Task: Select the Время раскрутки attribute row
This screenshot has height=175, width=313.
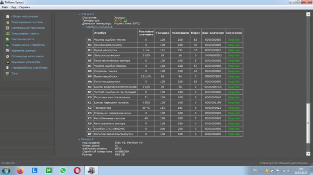Action: click(x=165, y=50)
